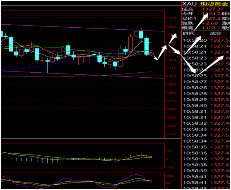
Task: Select the 10:58:30 tick row
Action: pos(206,105)
